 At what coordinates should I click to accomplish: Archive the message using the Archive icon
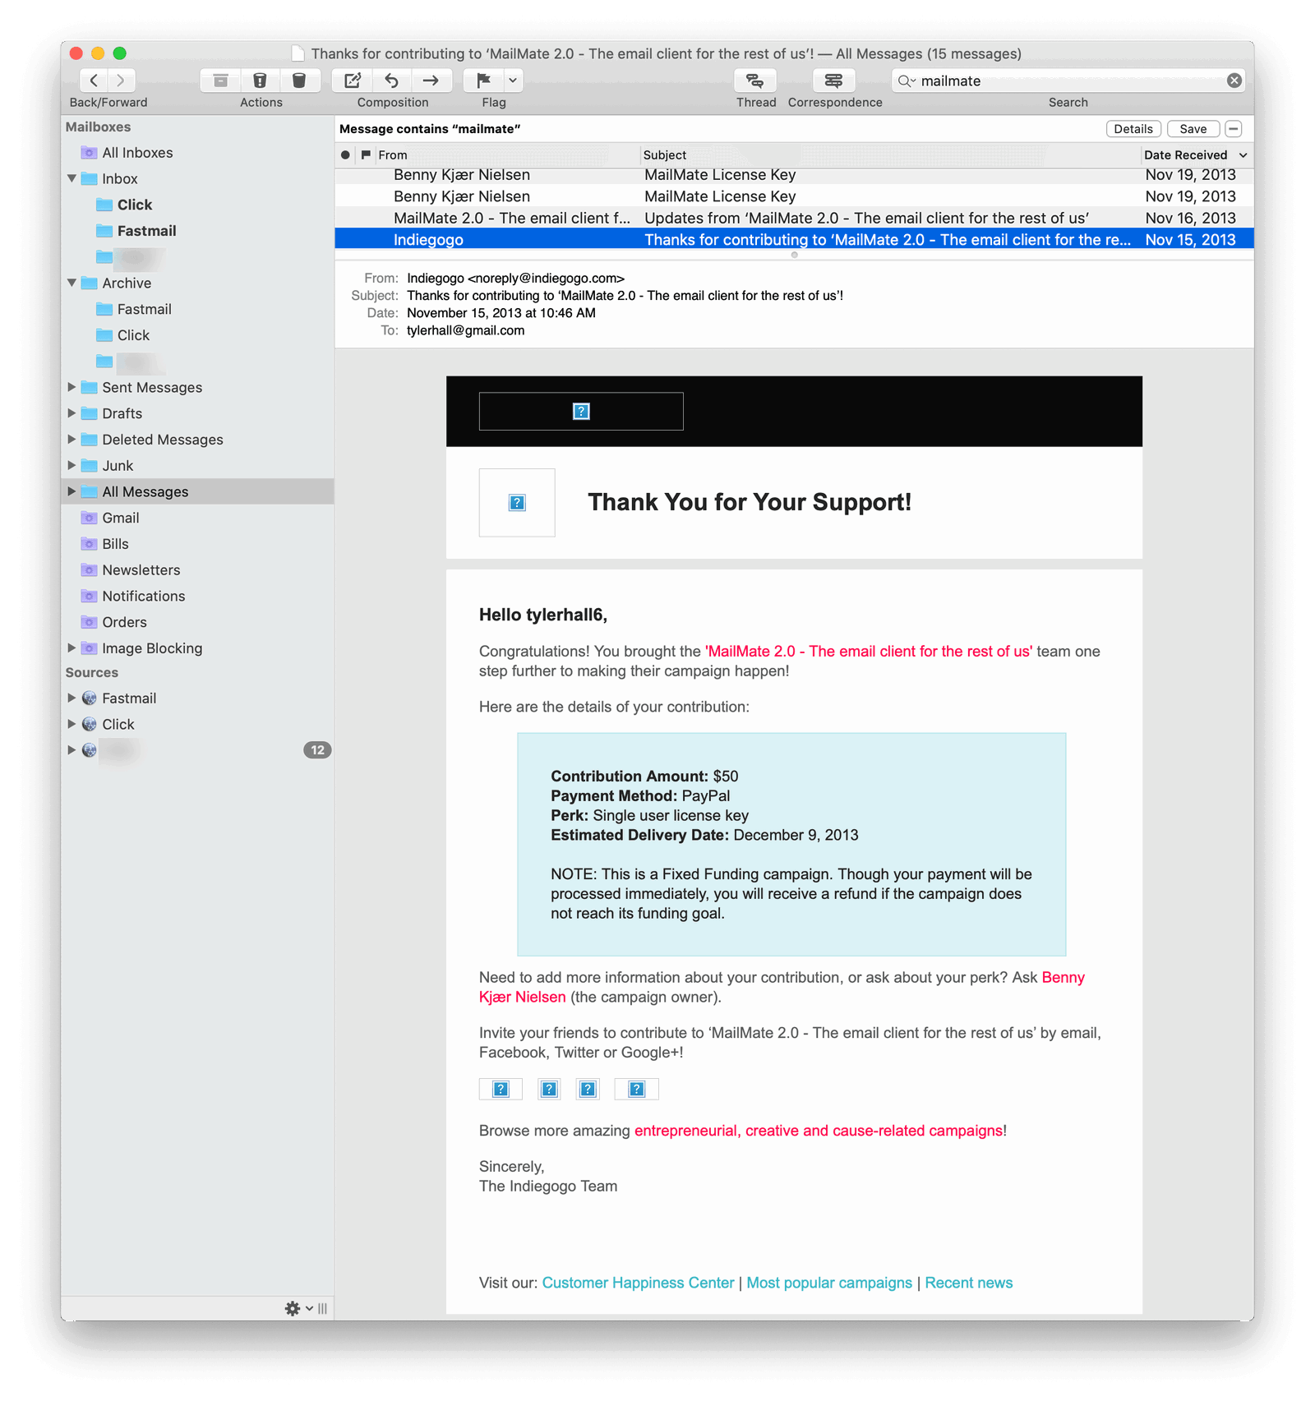220,80
